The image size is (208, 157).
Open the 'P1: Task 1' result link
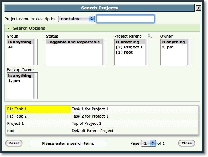point(17,109)
